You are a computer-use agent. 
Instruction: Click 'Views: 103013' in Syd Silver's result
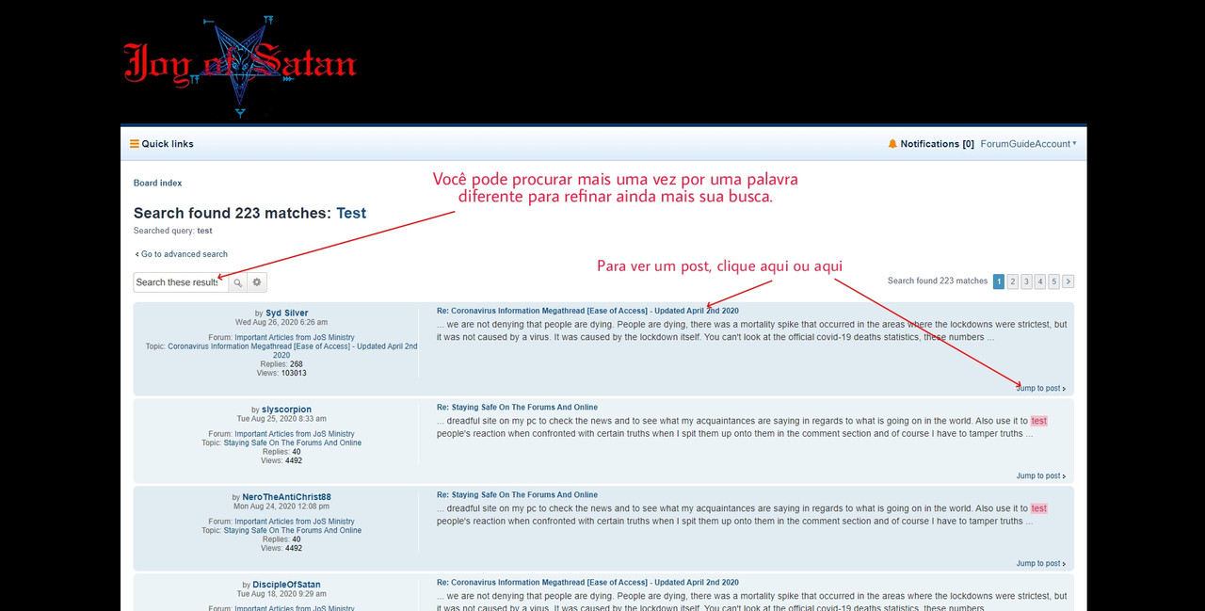[283, 373]
